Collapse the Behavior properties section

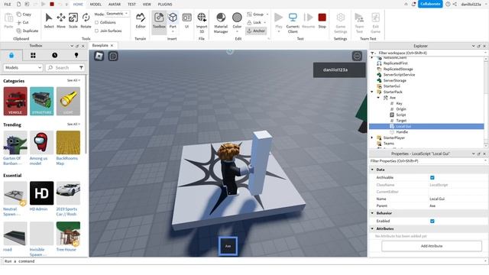tap(372, 213)
